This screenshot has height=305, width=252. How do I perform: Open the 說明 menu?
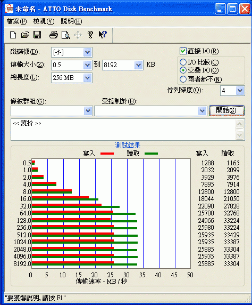pyautogui.click(x=71, y=21)
